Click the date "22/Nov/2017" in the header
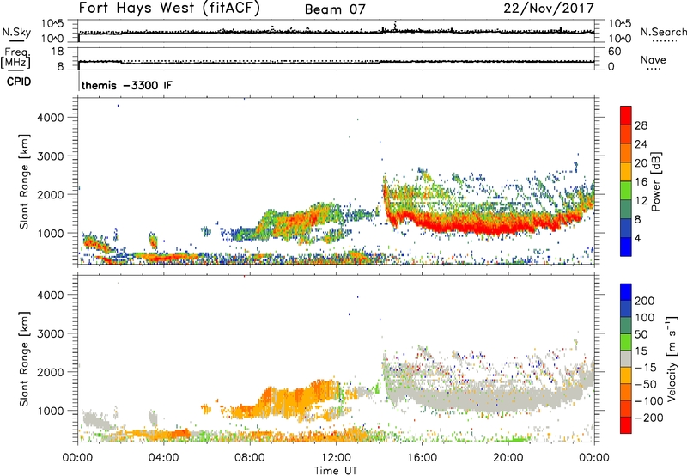 (x=549, y=8)
